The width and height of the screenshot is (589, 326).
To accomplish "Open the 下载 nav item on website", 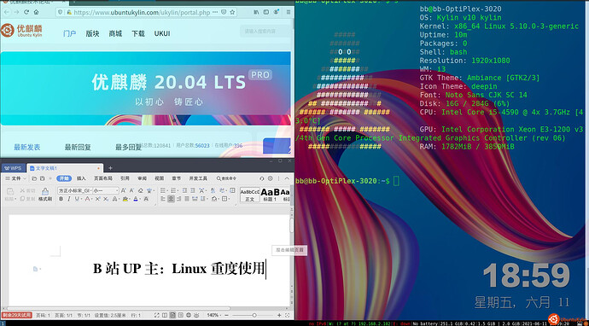I will click(x=137, y=33).
